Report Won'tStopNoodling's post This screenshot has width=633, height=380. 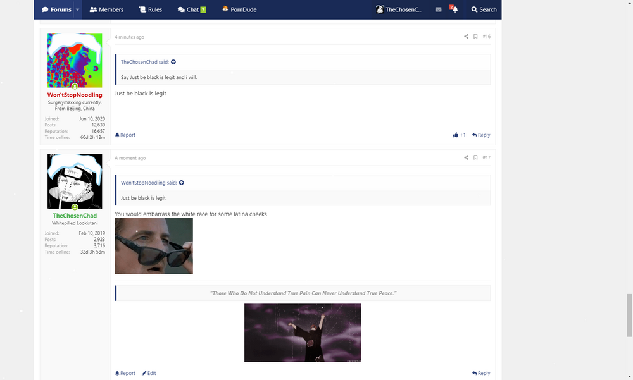click(125, 135)
